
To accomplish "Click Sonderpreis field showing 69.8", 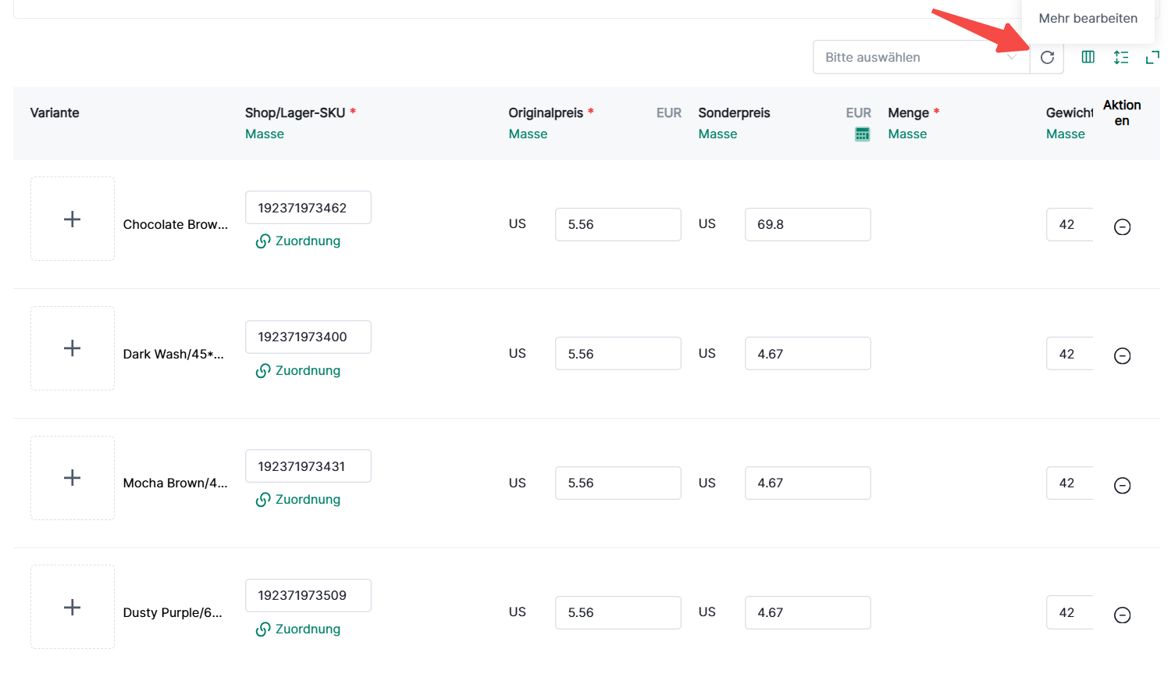I will pos(807,224).
